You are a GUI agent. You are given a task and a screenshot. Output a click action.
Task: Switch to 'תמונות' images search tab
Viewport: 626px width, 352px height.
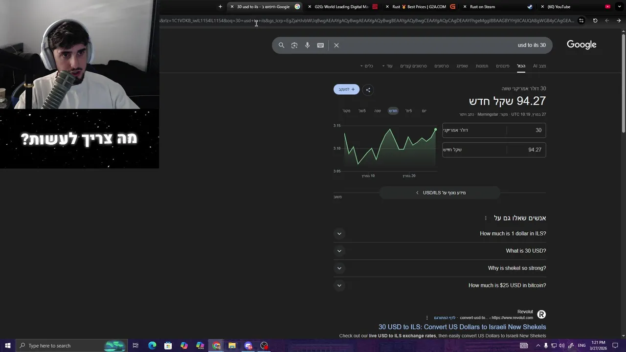[482, 66]
